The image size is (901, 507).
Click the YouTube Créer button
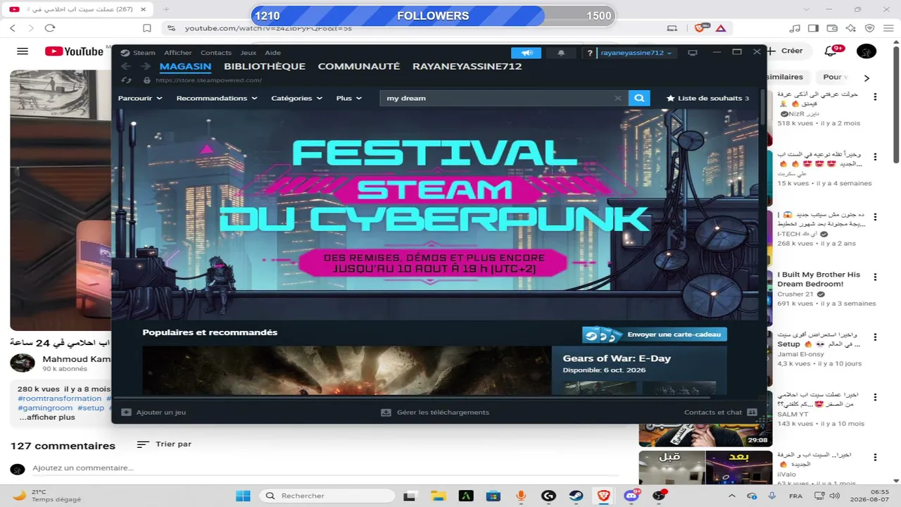(x=785, y=51)
